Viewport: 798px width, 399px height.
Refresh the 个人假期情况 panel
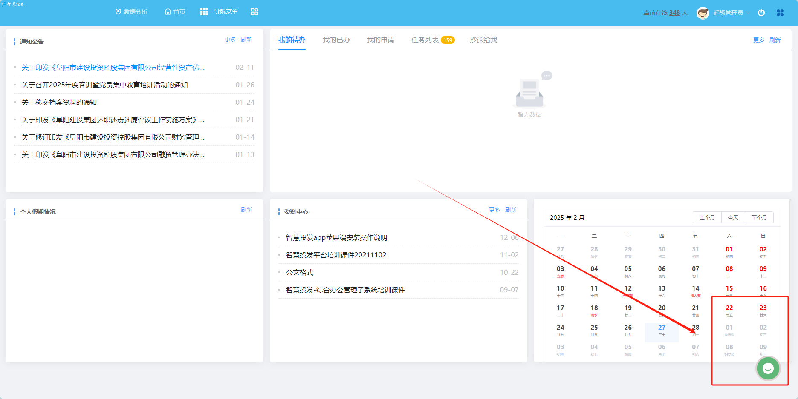tap(246, 210)
